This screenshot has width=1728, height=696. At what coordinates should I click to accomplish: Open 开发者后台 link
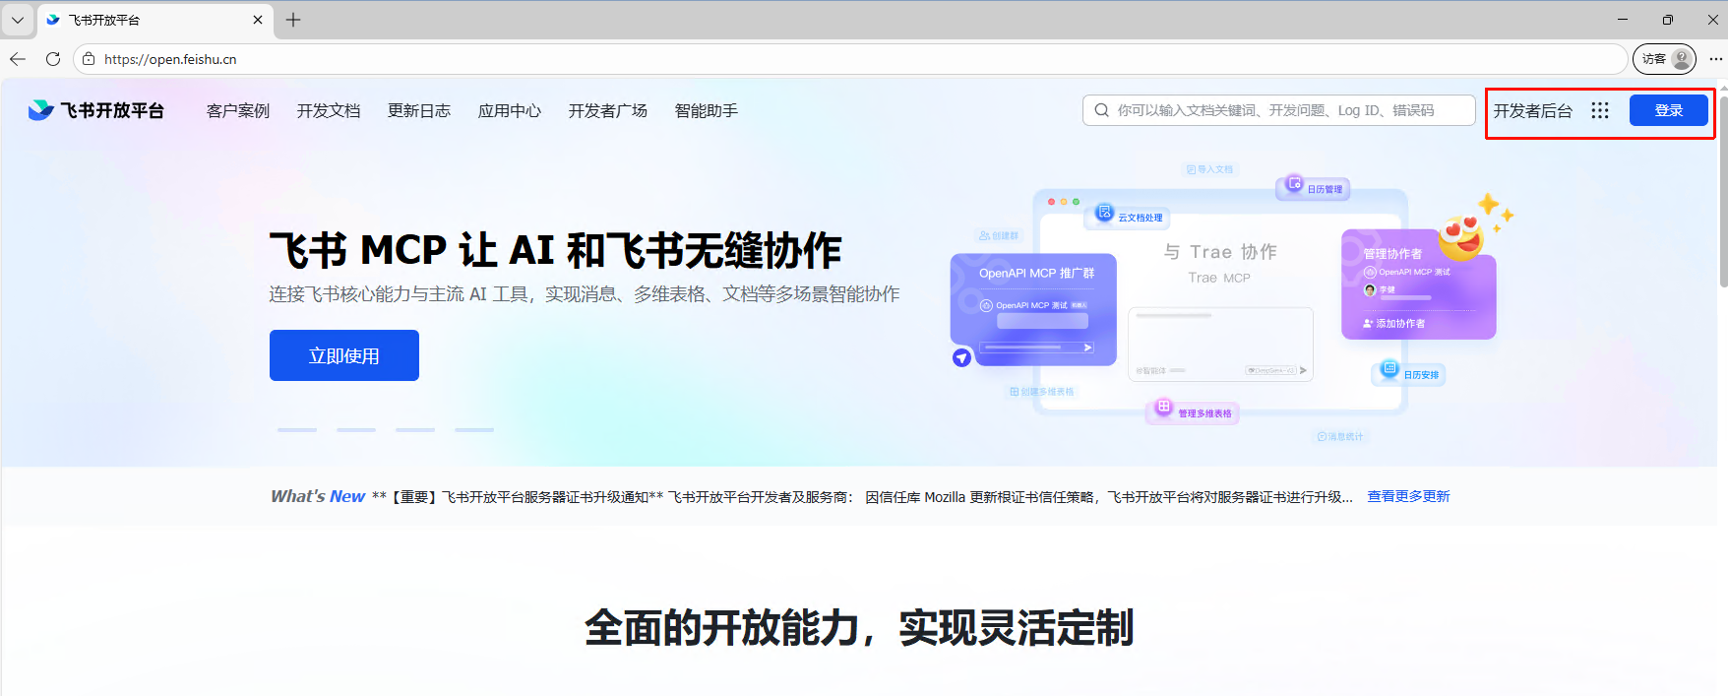coord(1532,110)
